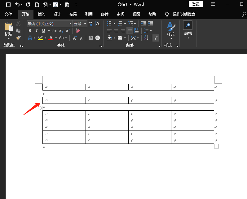
Task: Toggle italic formatting
Action: 37,31
